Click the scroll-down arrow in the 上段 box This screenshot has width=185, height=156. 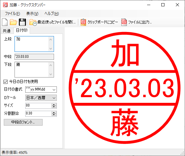tap(51, 49)
